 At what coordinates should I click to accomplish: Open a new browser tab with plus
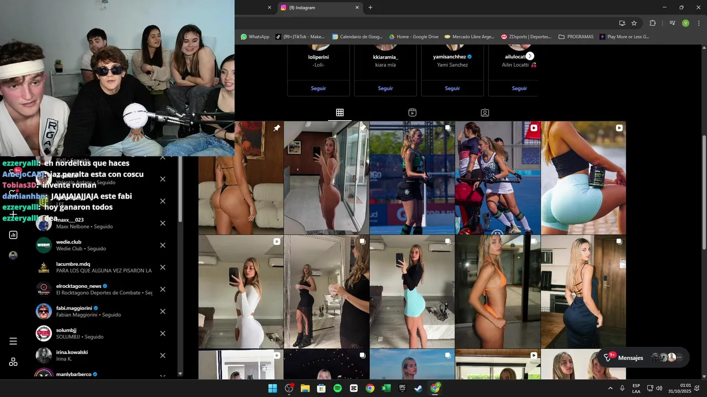click(370, 8)
